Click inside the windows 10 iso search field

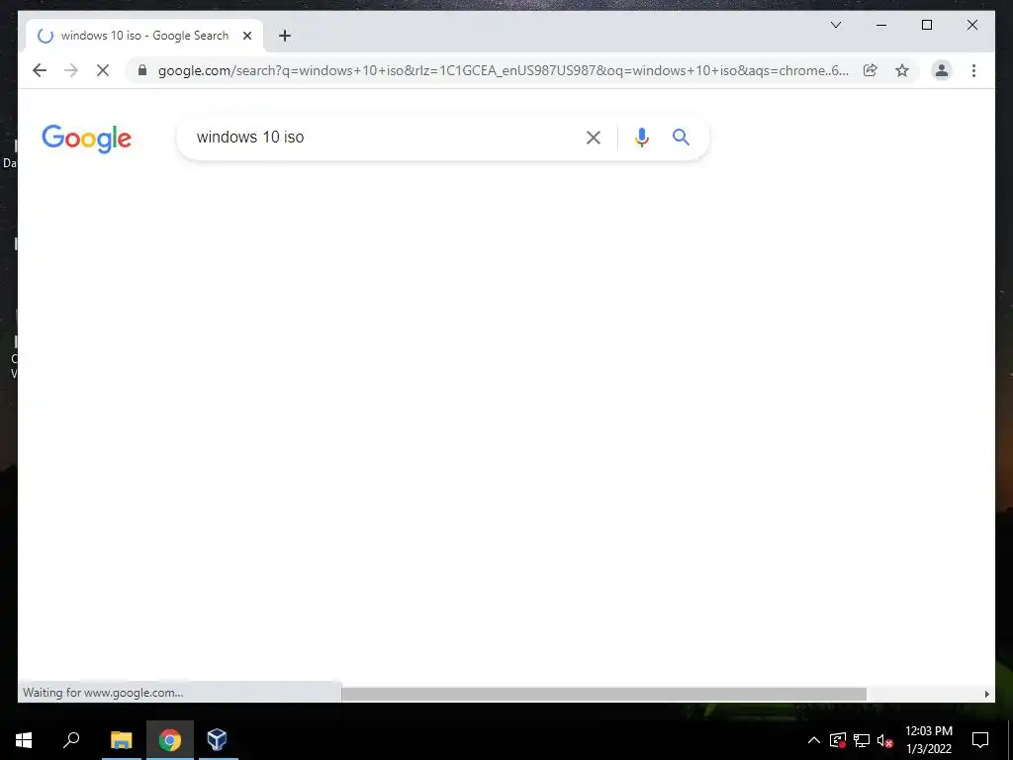381,137
